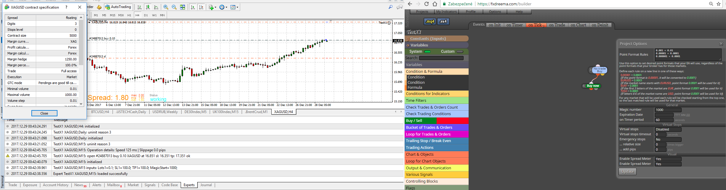Open the Journal tab in Terminal
Image resolution: width=726 pixels, height=190 pixels.
click(x=206, y=185)
